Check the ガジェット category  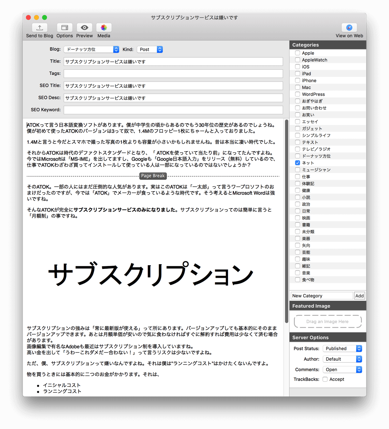click(x=297, y=128)
